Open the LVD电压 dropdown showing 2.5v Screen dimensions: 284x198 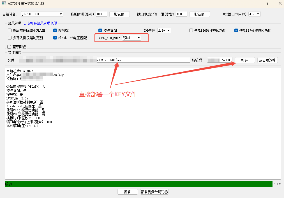click(164, 31)
